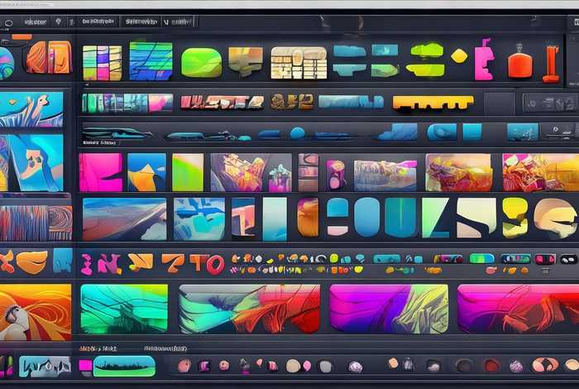Toggle the pink pill switch at strip's right end

544,259
